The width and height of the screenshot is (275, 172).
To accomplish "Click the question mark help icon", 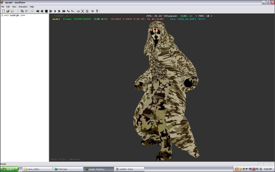I will pyautogui.click(x=97, y=11).
